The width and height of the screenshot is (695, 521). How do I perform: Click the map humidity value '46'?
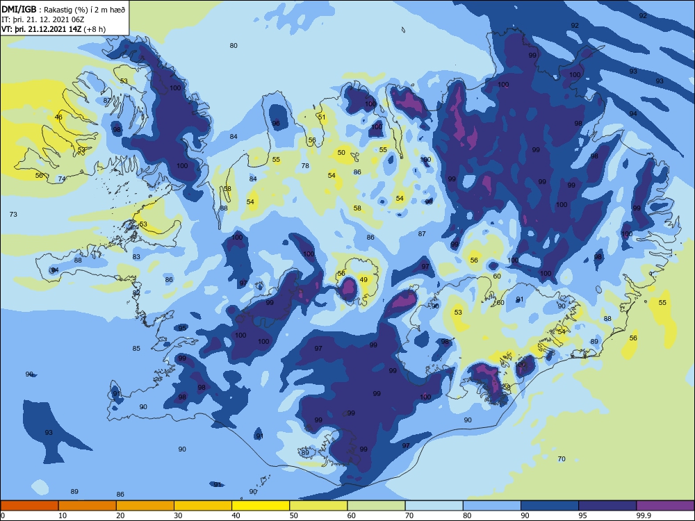pyautogui.click(x=58, y=117)
